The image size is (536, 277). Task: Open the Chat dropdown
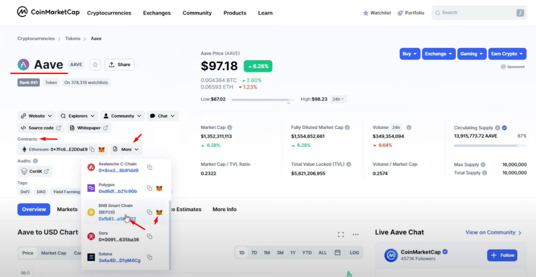(162, 116)
